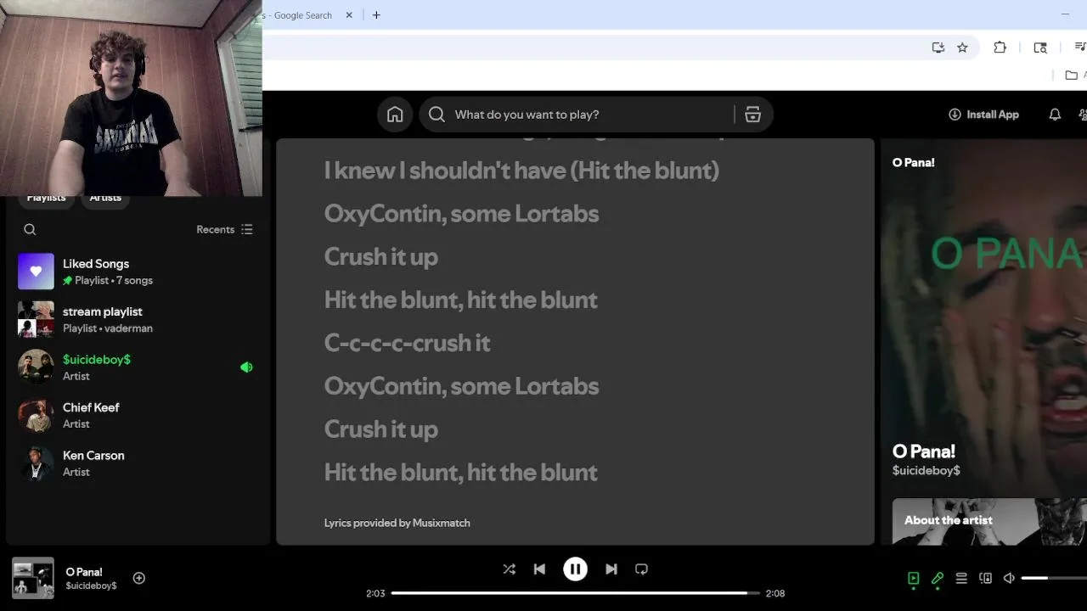Click album cover thumbnail in player bar

[33, 578]
